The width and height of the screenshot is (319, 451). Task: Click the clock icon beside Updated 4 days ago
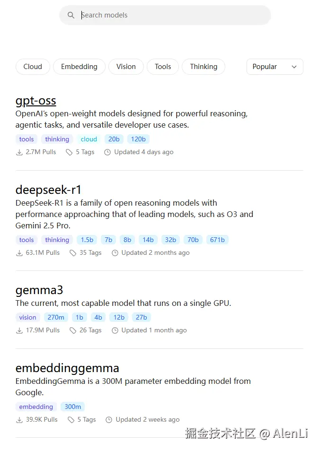[107, 152]
